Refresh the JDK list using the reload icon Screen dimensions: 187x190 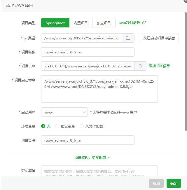(140, 66)
